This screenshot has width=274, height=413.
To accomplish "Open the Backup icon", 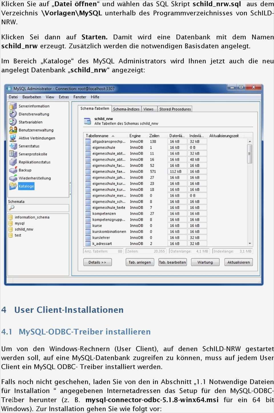I will pyautogui.click(x=13, y=170).
